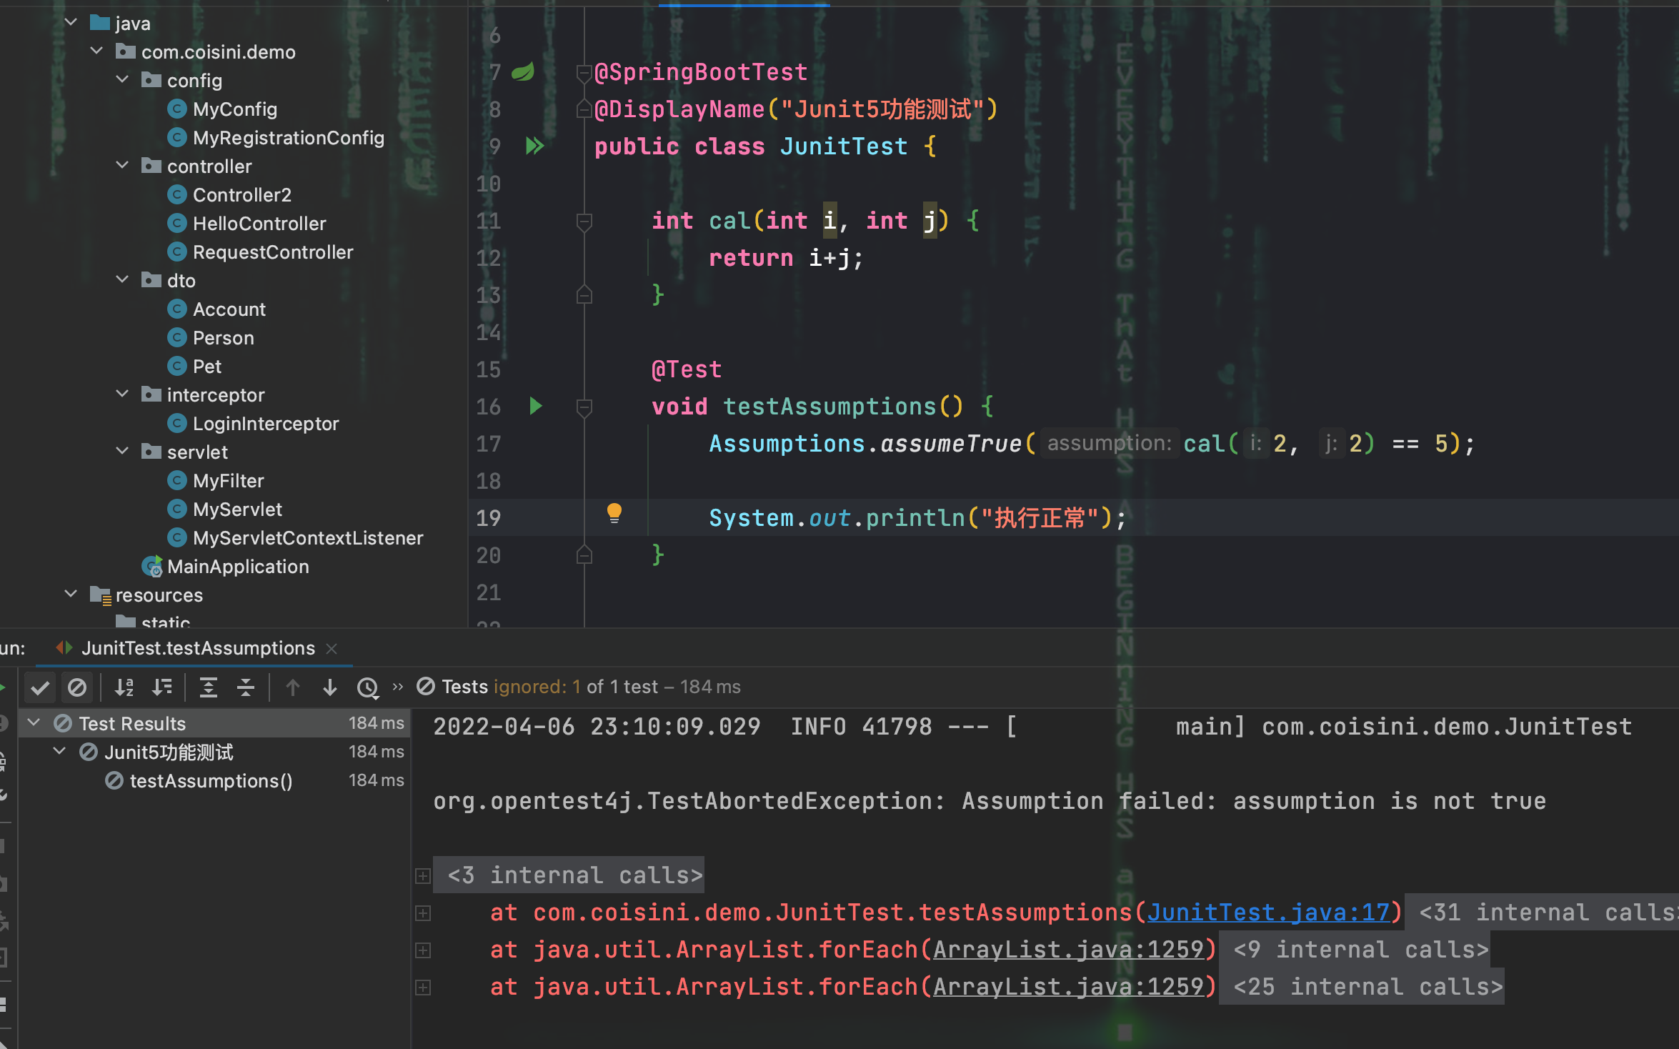Fold testAssumptions method at line 16
Viewport: 1679px width, 1049px height.
pos(584,407)
